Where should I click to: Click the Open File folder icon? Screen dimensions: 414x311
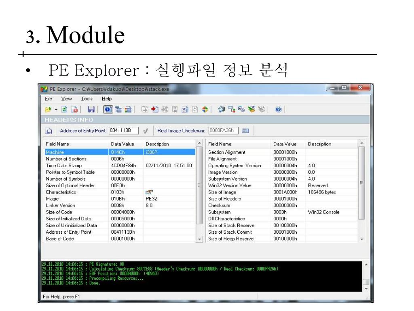click(48, 109)
